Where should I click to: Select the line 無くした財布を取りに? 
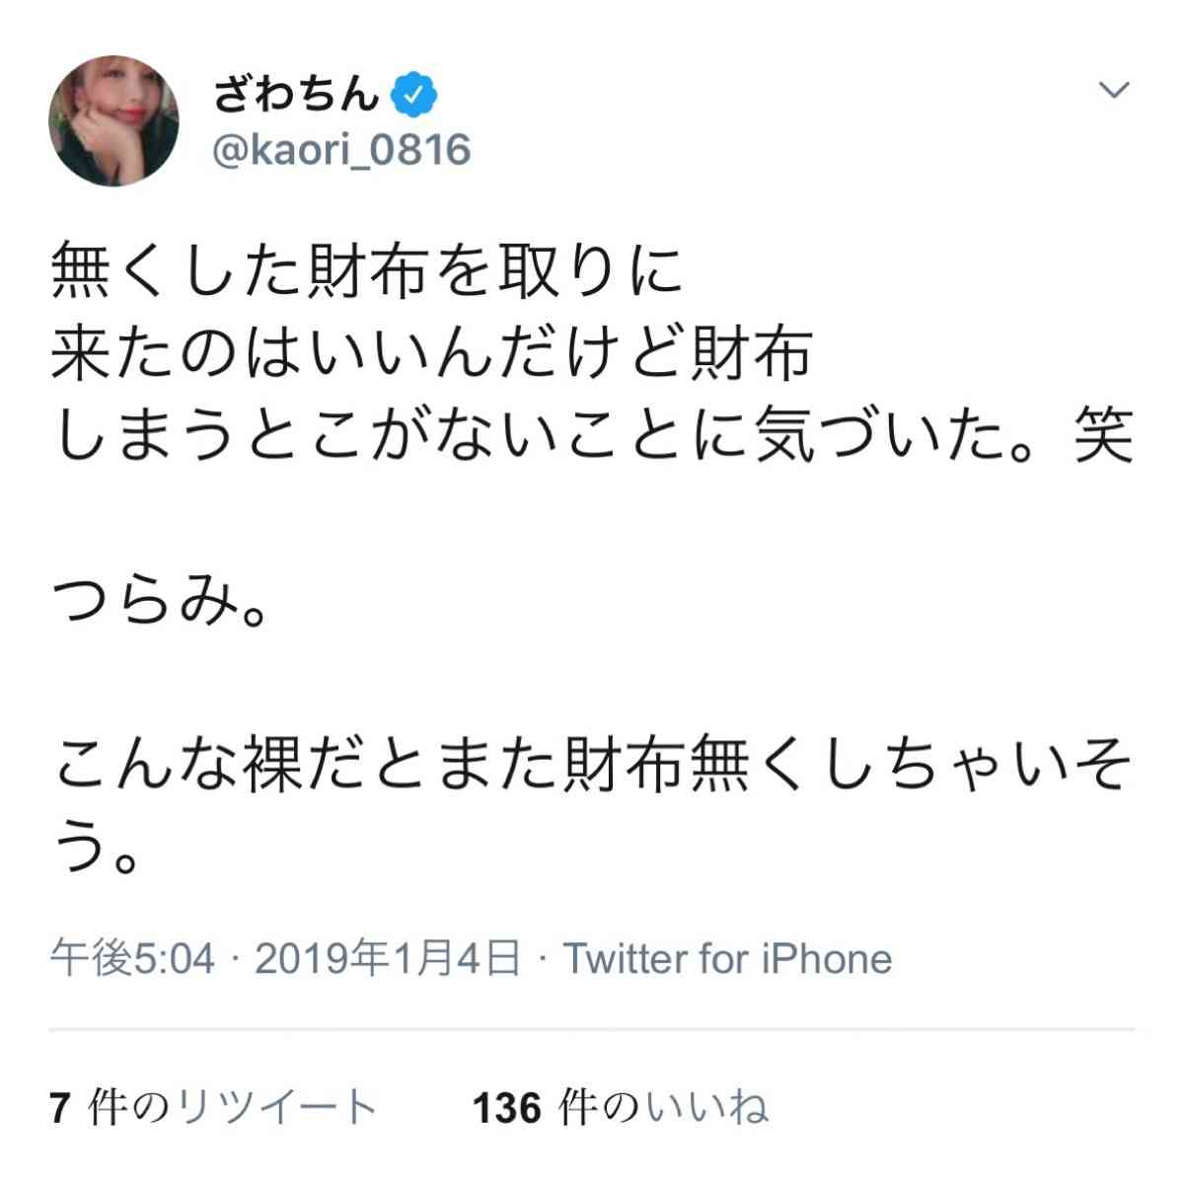pyautogui.click(x=366, y=269)
